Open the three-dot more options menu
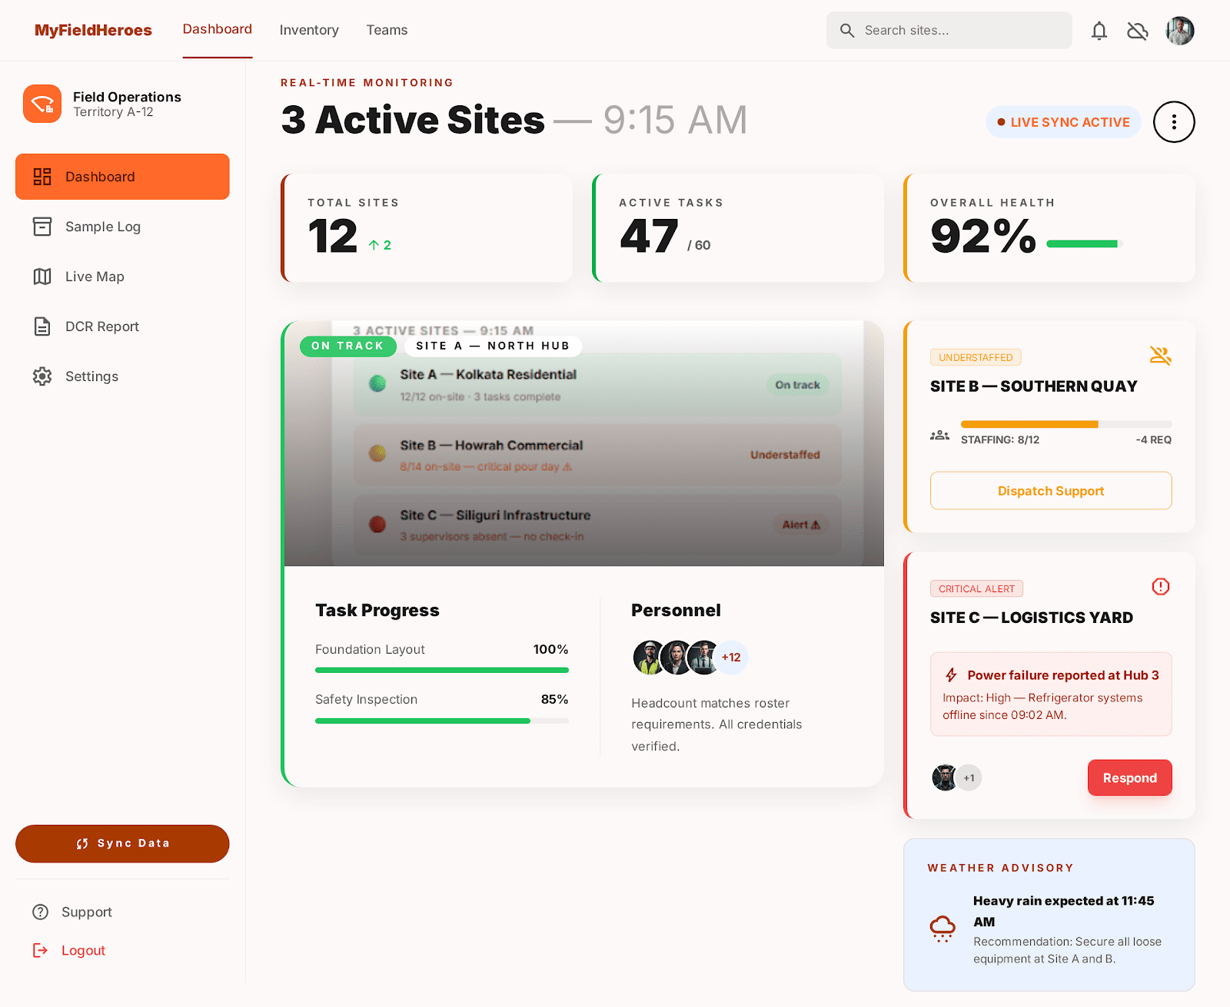The image size is (1230, 1007). tap(1174, 122)
